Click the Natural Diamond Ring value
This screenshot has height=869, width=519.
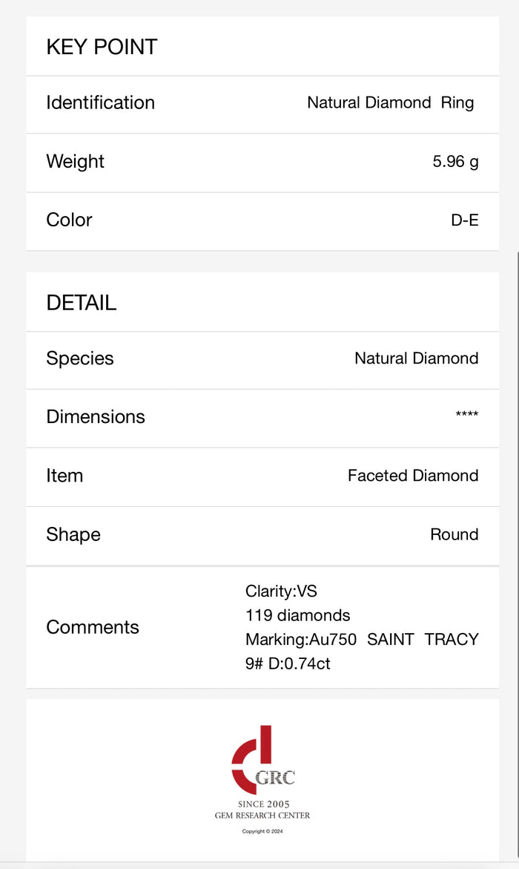coord(390,102)
